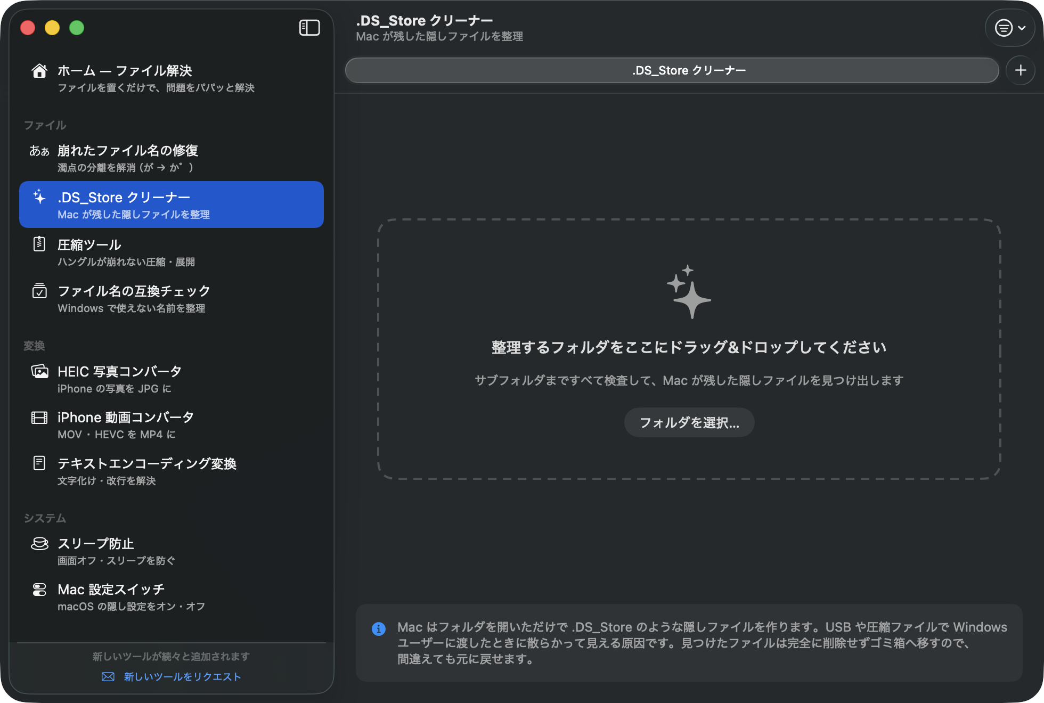Open ホーム — ファイル解決 in the sidebar
Image resolution: width=1044 pixels, height=703 pixels.
[x=172, y=78]
